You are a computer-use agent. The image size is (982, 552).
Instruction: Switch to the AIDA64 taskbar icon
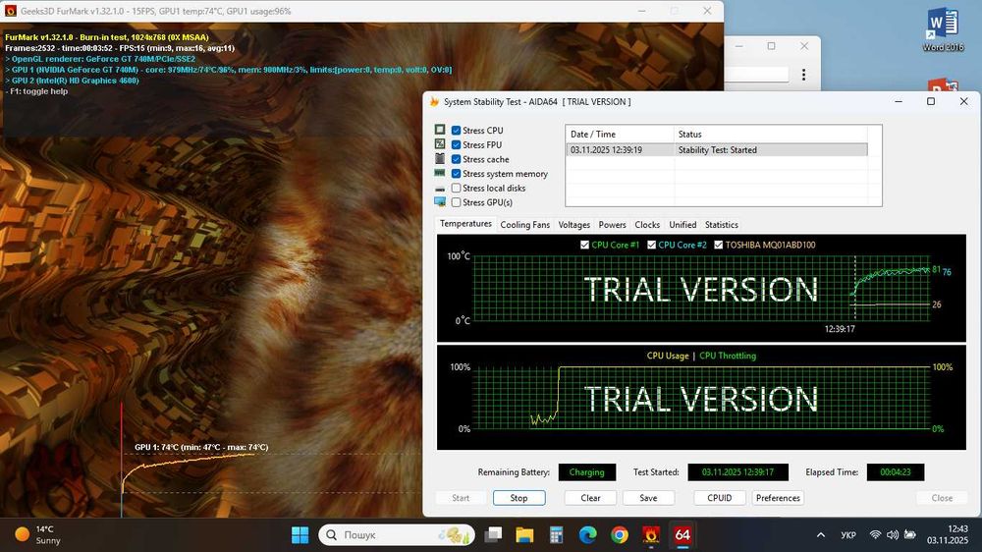tap(682, 535)
